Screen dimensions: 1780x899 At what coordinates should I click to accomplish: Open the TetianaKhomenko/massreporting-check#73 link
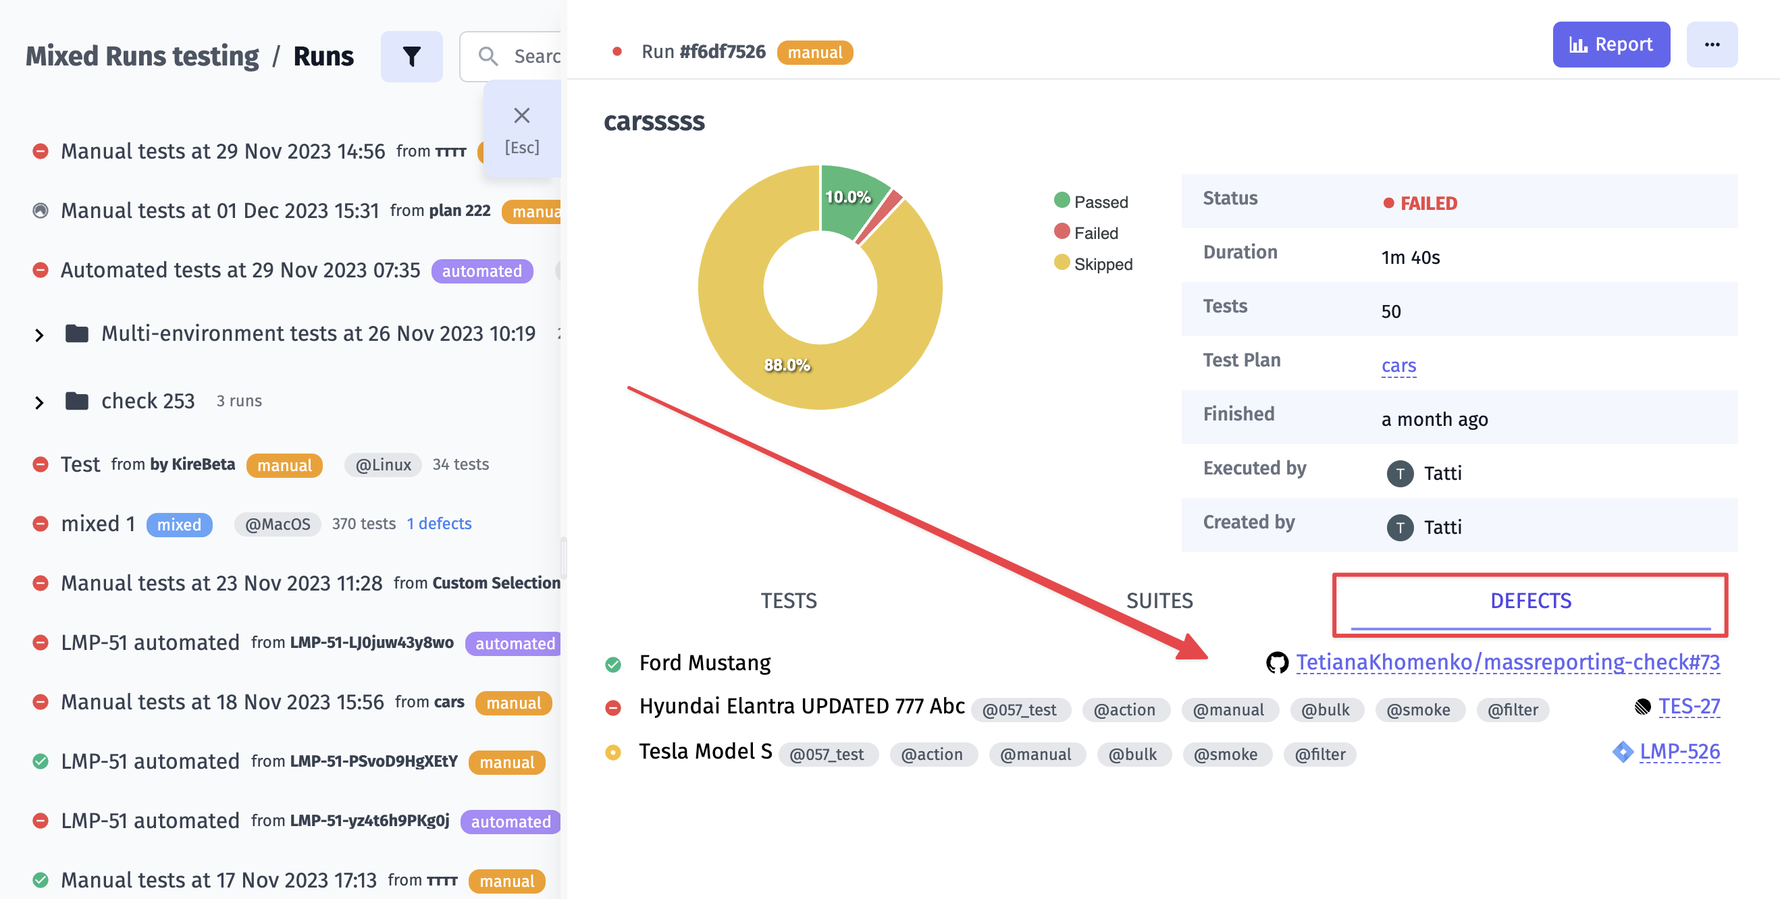(x=1507, y=662)
